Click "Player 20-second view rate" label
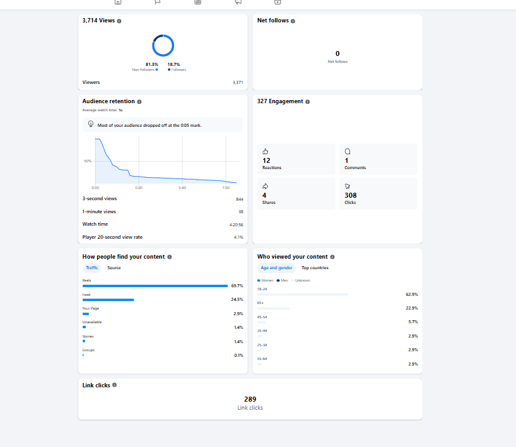 click(x=113, y=237)
